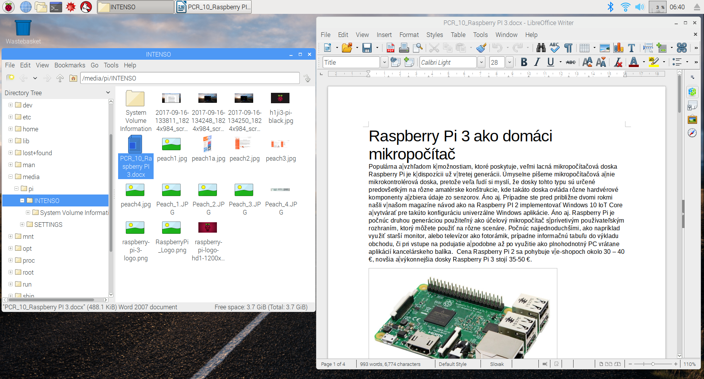This screenshot has height=379, width=704.
Task: Toggle formatting marks (pilcrow) display
Action: (568, 48)
